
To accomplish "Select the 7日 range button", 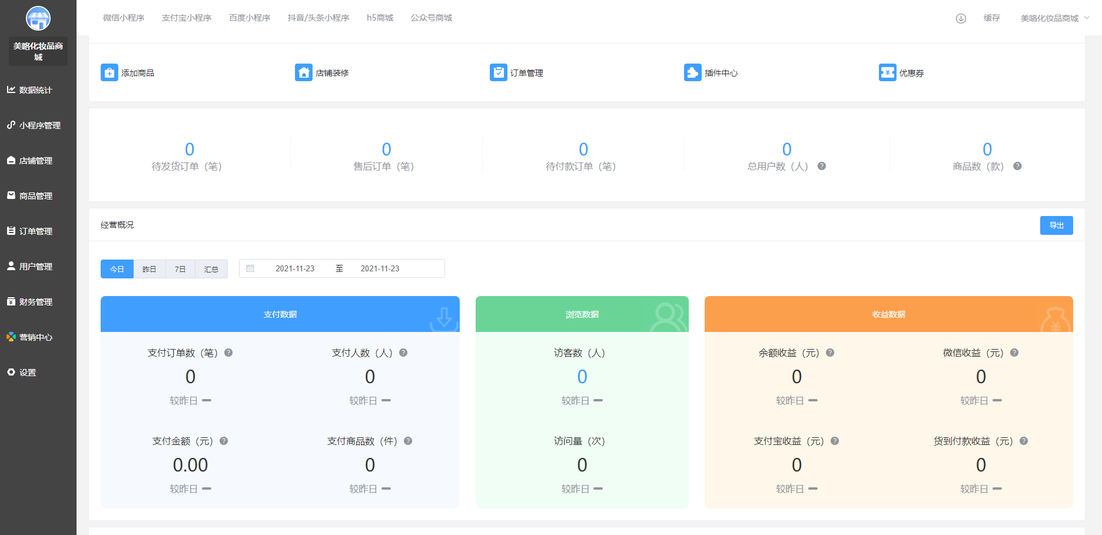I will (x=180, y=269).
